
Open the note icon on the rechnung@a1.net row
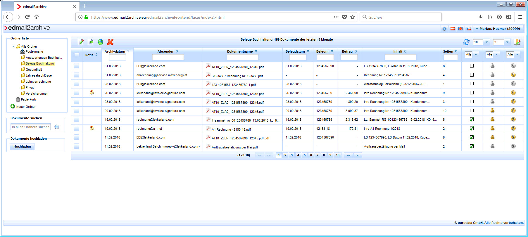92,128
